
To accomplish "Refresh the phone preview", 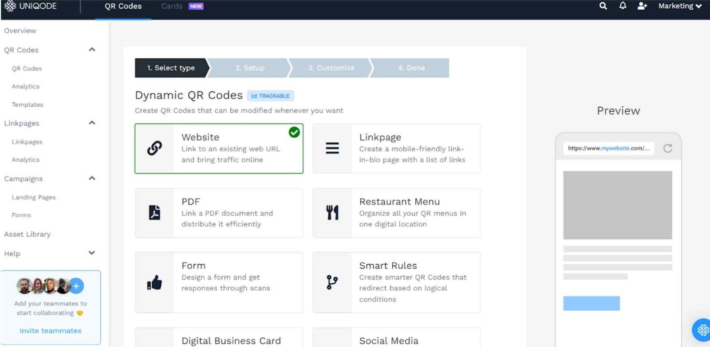I will (x=667, y=148).
